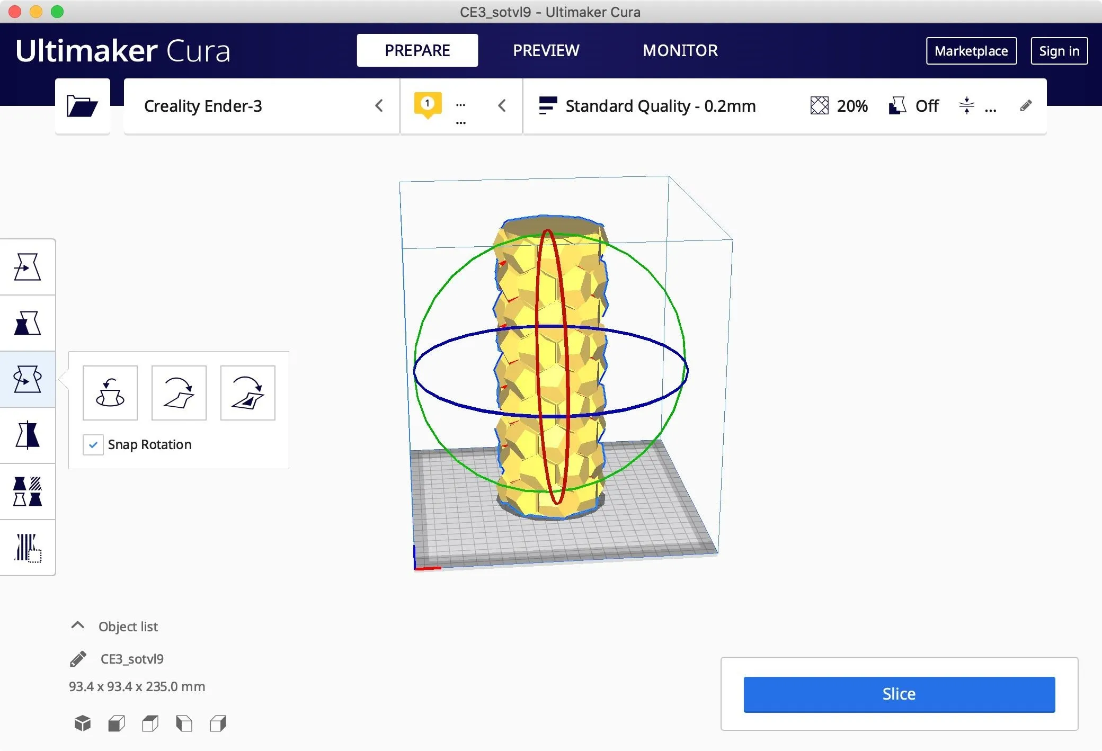Click the profile layers icon by Standard Quality
This screenshot has height=751, width=1102.
pyautogui.click(x=548, y=105)
